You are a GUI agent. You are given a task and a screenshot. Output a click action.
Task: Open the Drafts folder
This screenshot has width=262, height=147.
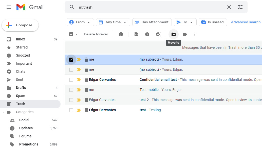[x=21, y=88]
